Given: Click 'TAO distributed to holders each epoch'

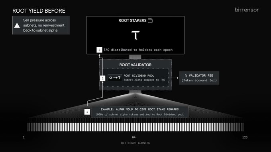Looking at the screenshot, I should [x=138, y=50].
